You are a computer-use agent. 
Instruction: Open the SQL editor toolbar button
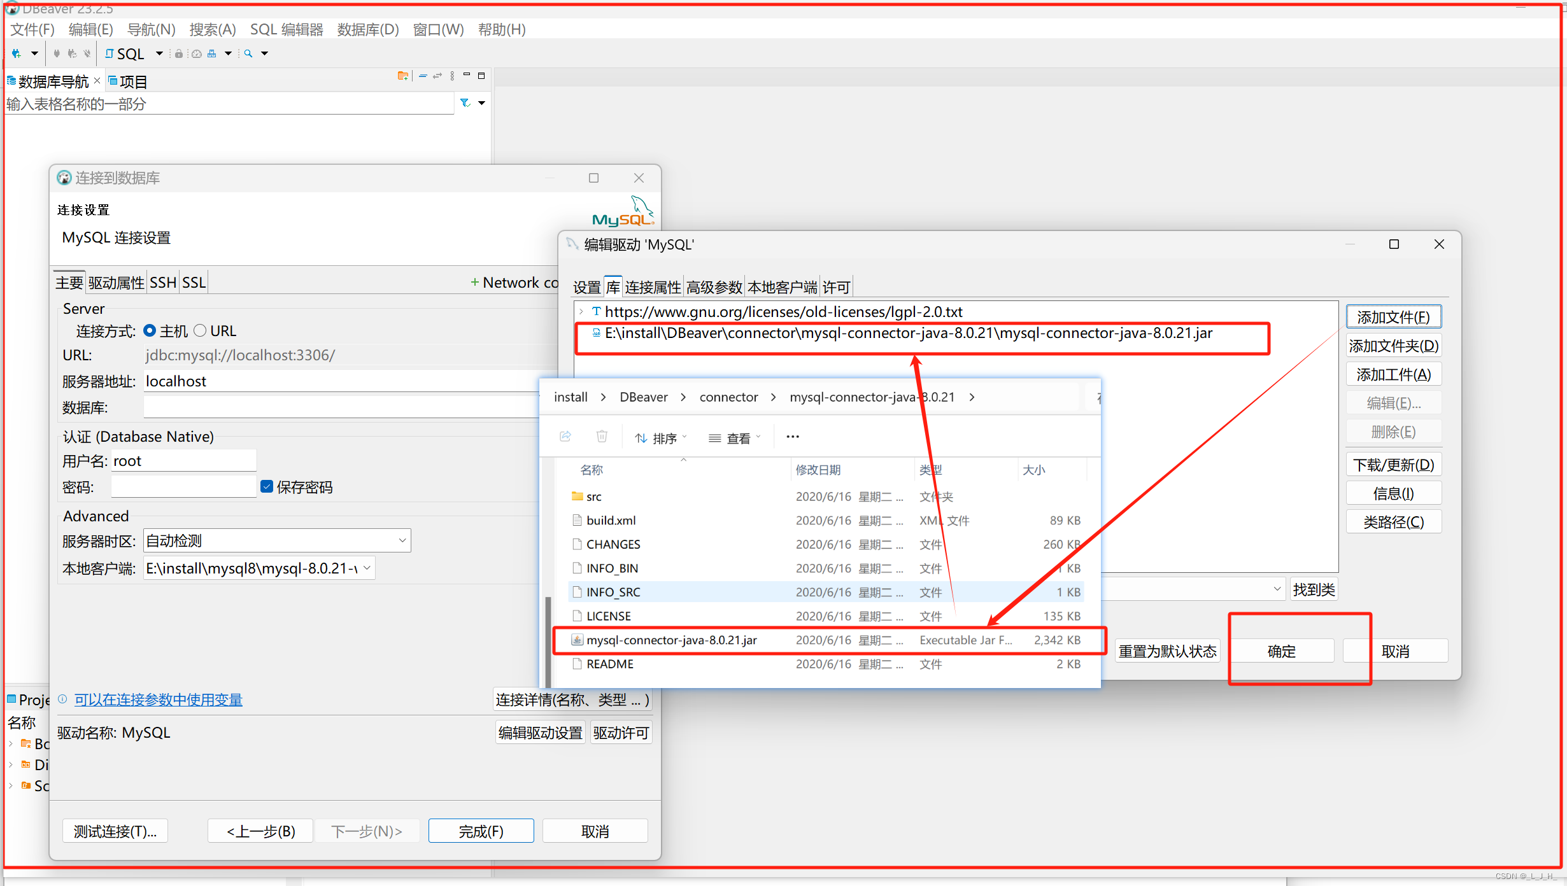125,54
